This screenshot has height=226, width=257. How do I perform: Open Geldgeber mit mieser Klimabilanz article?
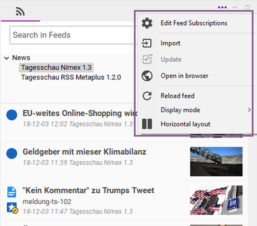click(84, 152)
